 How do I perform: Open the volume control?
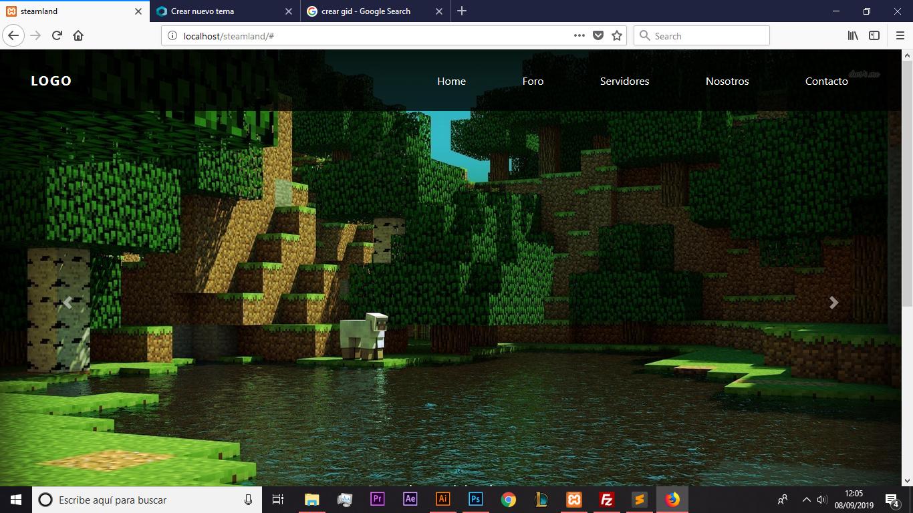(x=822, y=500)
